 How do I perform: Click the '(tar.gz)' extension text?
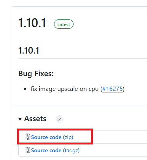[71, 151]
